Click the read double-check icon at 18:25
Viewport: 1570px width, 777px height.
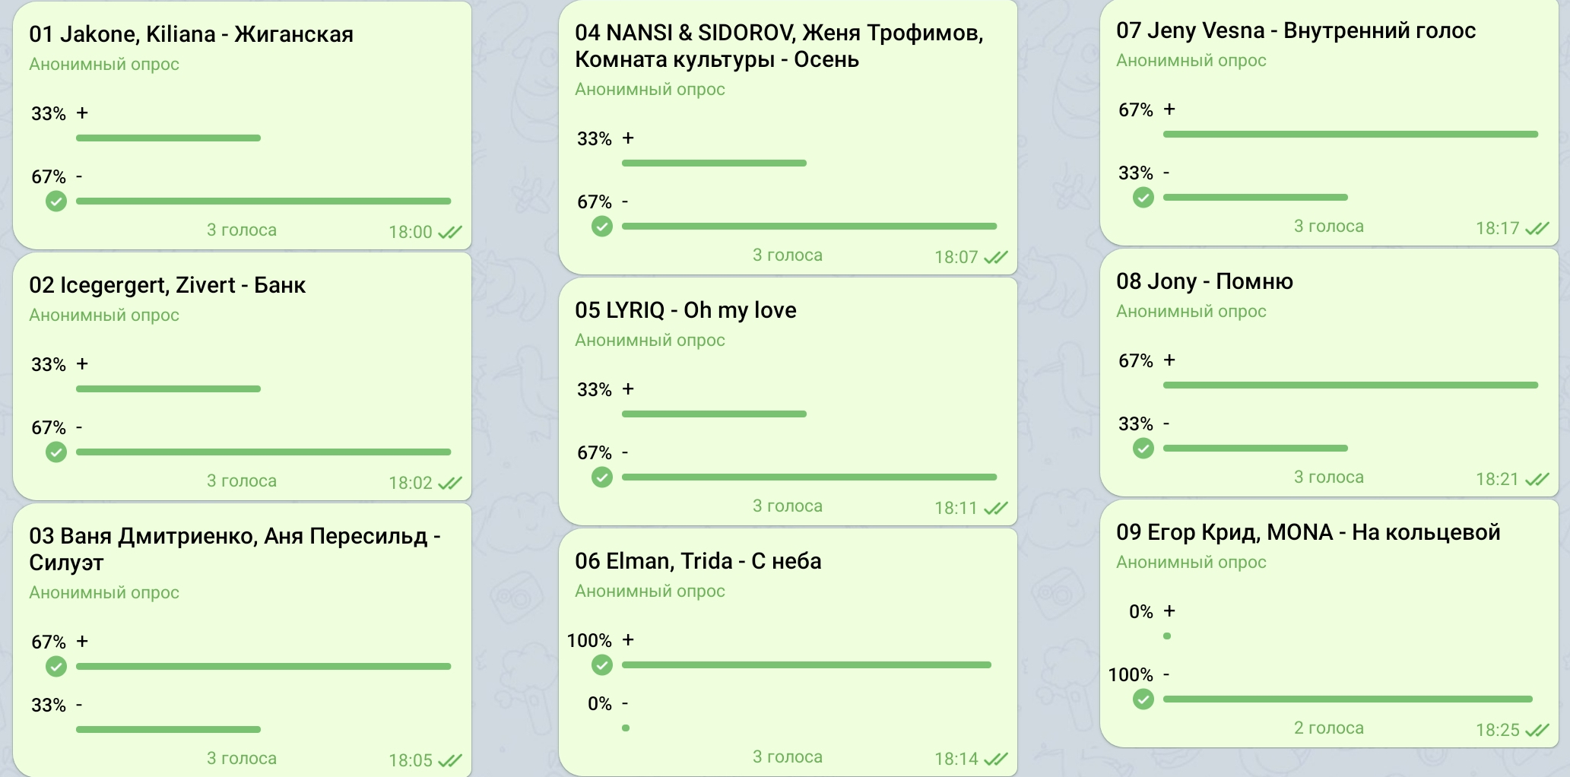(1537, 730)
